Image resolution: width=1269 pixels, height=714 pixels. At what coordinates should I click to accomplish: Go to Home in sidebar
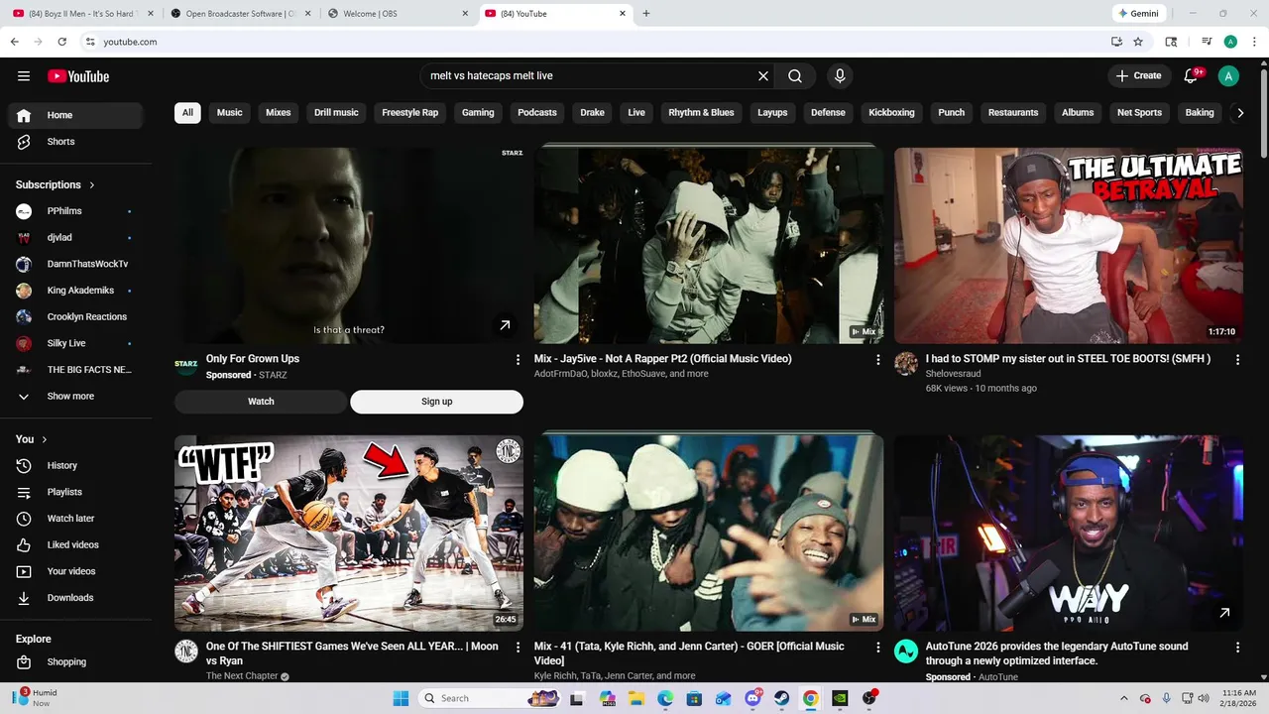pyautogui.click(x=76, y=115)
